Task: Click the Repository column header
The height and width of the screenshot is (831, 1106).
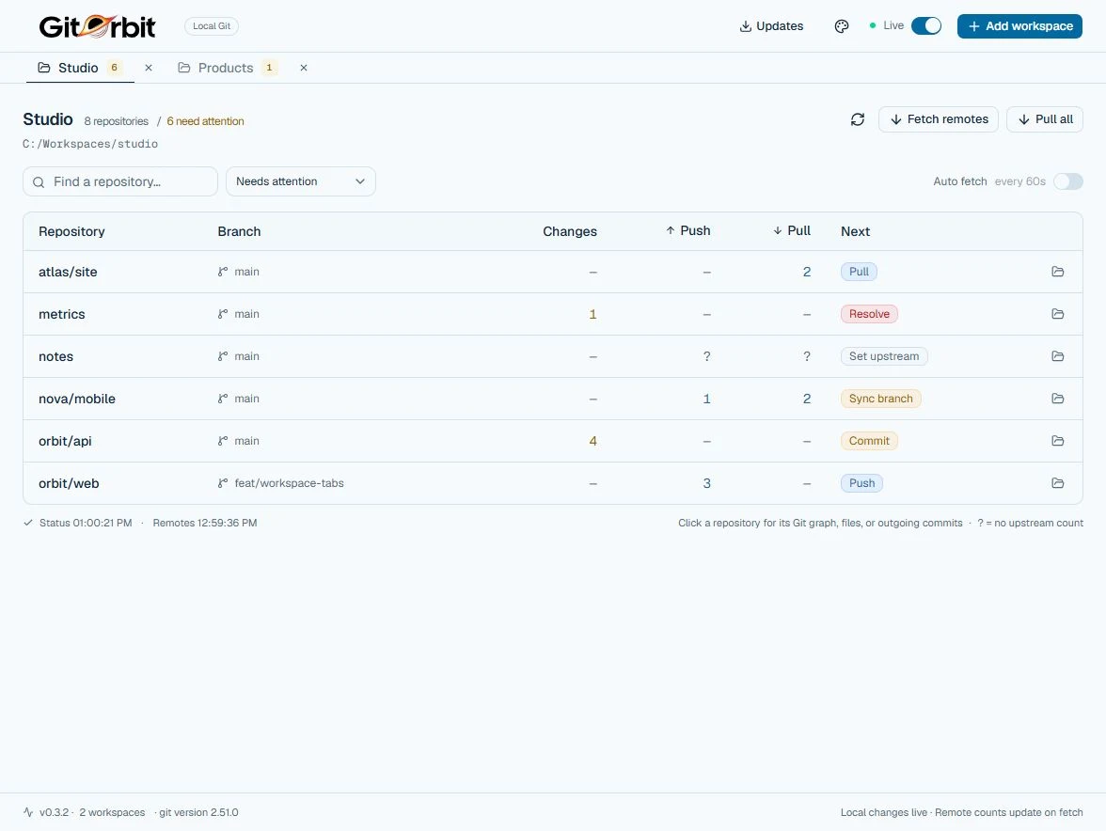Action: pyautogui.click(x=71, y=231)
